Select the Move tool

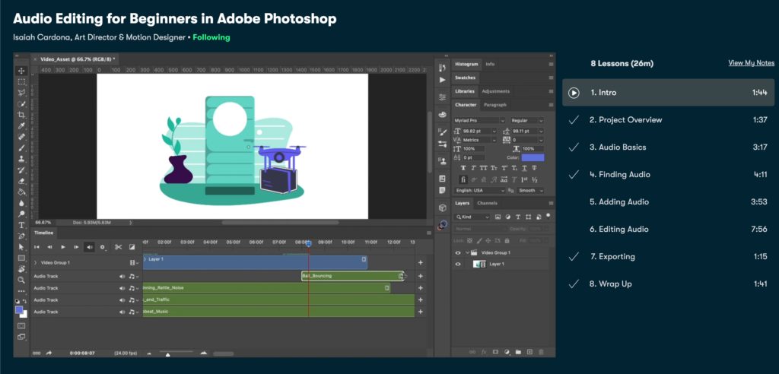(21, 71)
